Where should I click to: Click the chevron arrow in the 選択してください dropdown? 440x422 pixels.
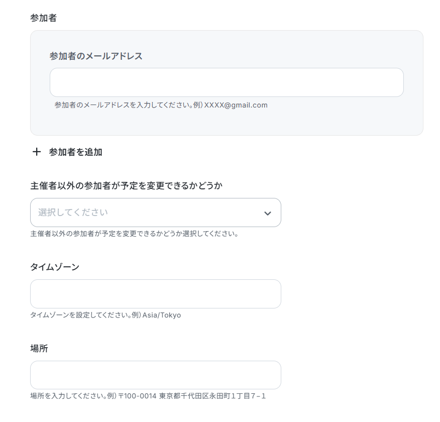coord(267,213)
